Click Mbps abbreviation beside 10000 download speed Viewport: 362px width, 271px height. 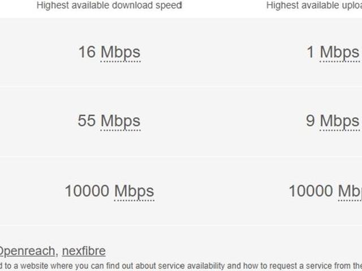tap(134, 191)
